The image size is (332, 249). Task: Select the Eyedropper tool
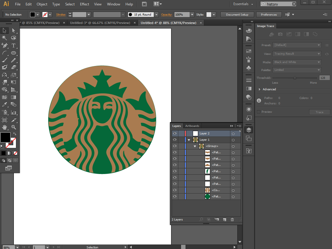tap(5, 104)
